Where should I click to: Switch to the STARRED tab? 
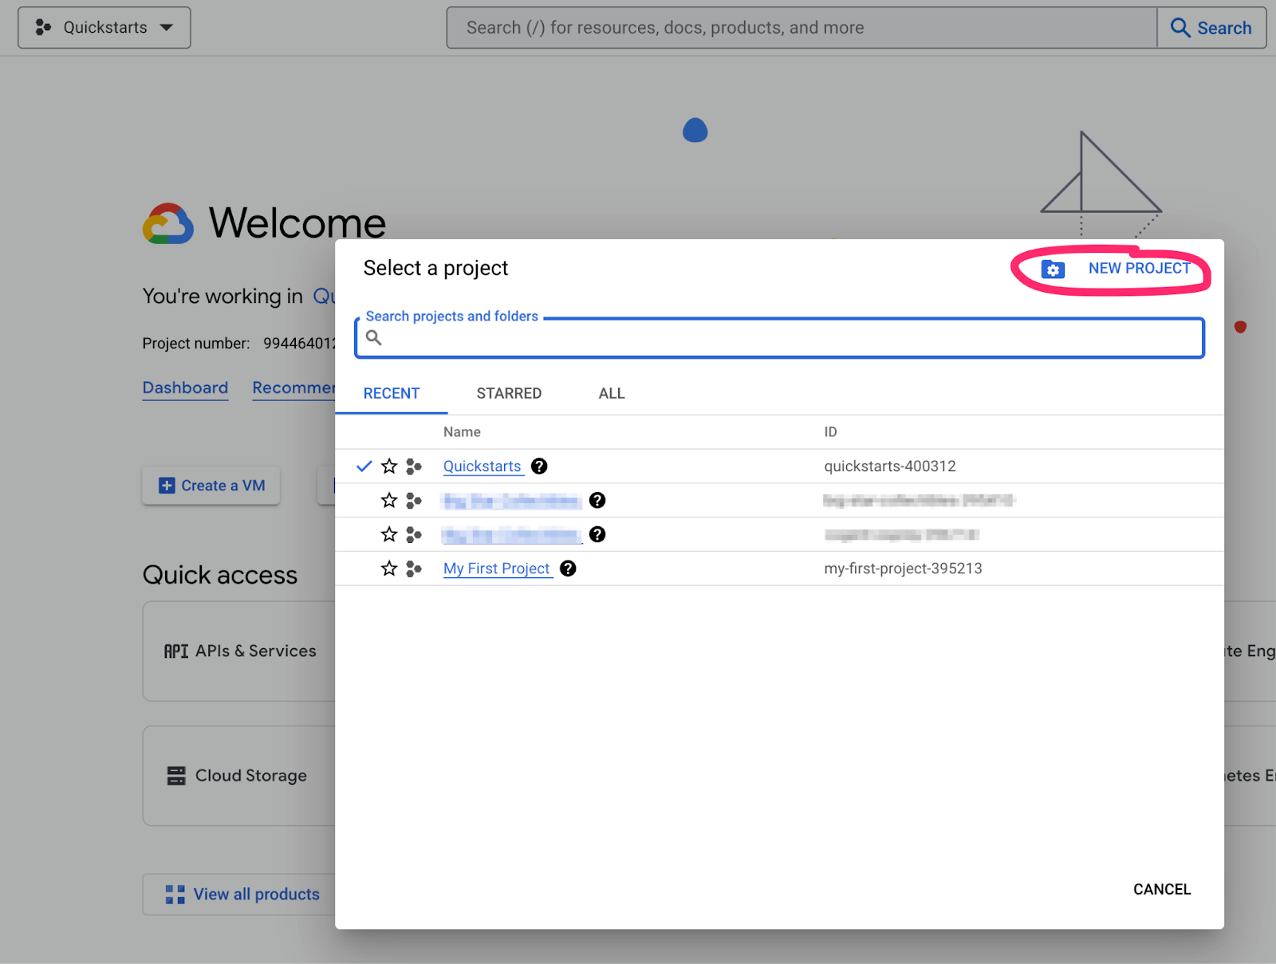tap(509, 393)
